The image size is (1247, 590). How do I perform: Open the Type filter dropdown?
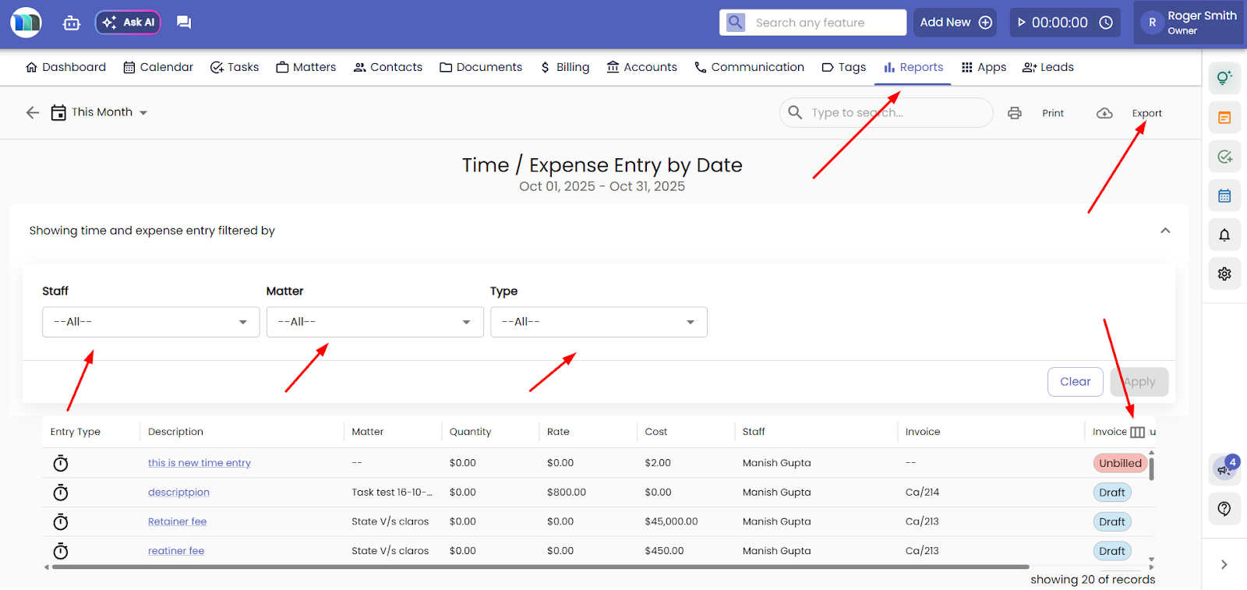pos(599,322)
